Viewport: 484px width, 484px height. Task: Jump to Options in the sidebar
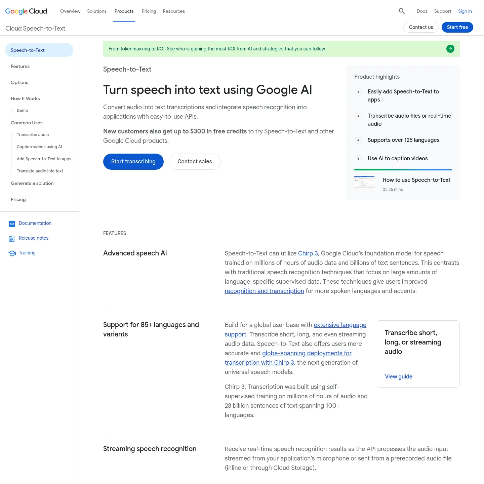point(19,82)
